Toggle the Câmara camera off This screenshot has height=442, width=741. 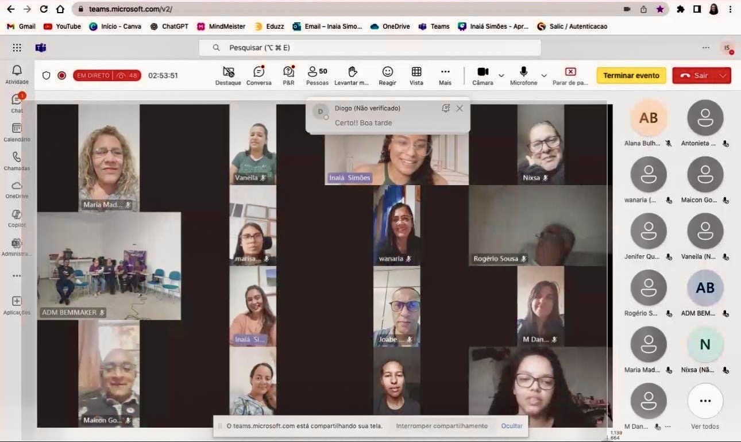click(483, 75)
